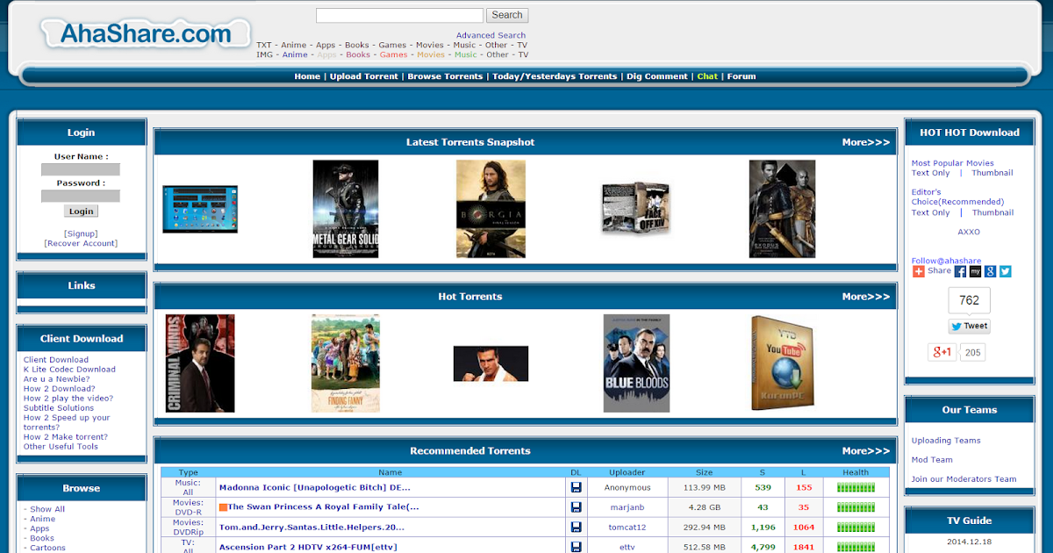Open Most Popular Movies Thumbnail view
The image size is (1053, 553).
click(x=992, y=173)
